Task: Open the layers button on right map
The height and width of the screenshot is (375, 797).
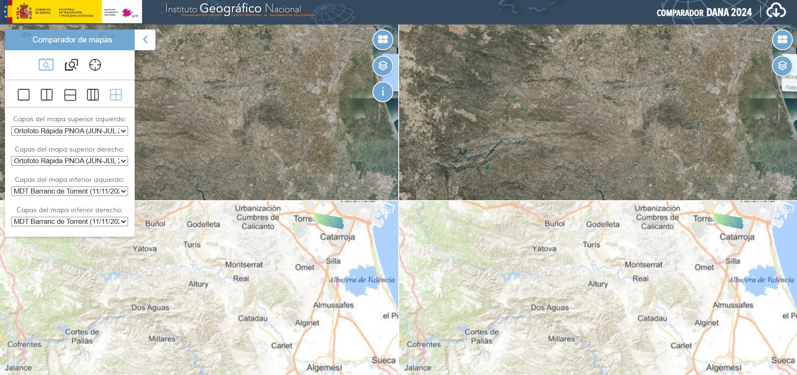Action: tap(782, 66)
